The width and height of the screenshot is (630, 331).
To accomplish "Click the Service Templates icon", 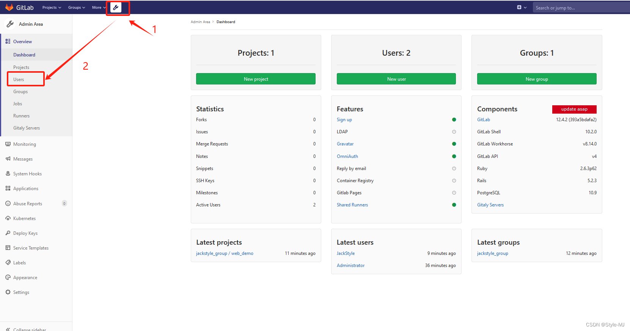I will tap(8, 248).
